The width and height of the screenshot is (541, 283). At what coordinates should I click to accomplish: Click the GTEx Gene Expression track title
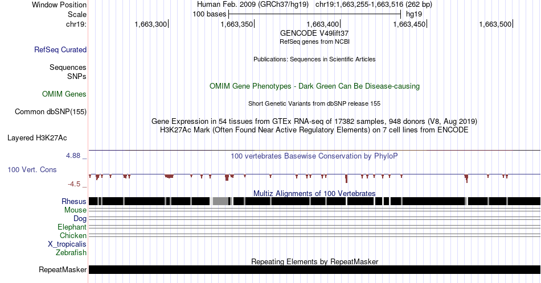[x=314, y=121]
